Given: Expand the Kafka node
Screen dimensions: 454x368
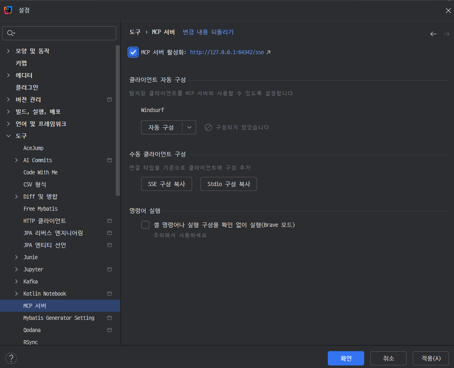Looking at the screenshot, I should point(17,281).
